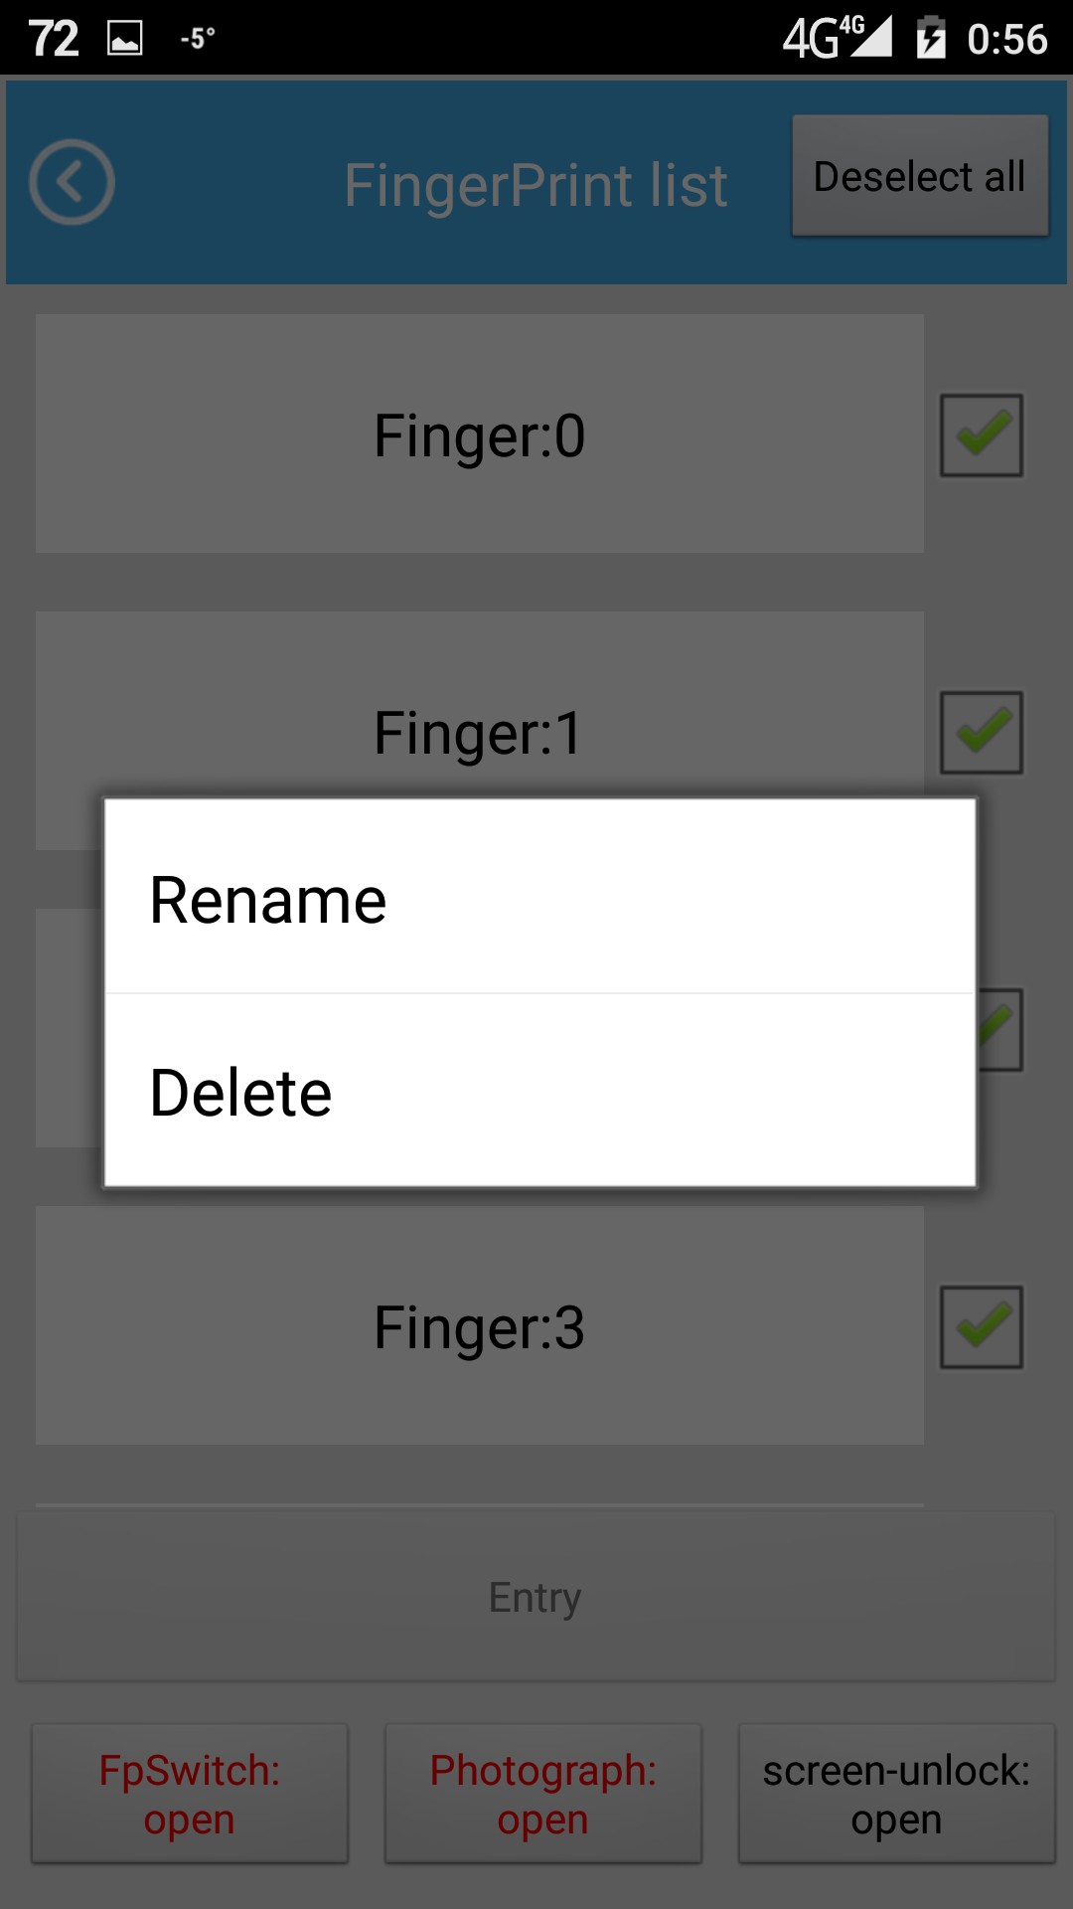Screen dimensions: 1073x1909
Task: Toggle the FpSwitch: open button
Action: click(x=190, y=1794)
